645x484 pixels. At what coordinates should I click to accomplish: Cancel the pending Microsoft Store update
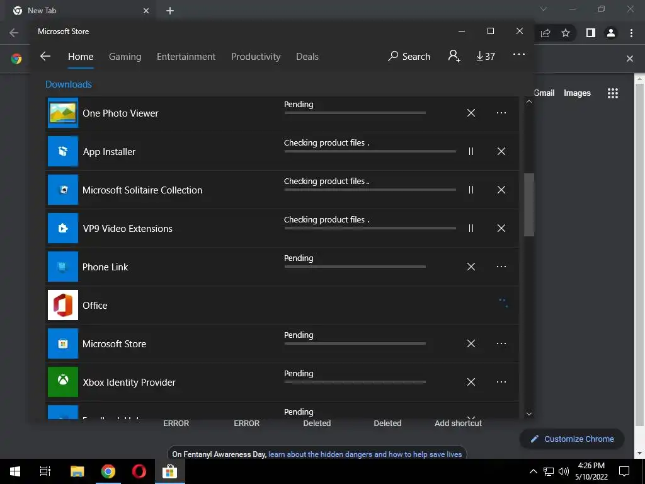click(471, 343)
